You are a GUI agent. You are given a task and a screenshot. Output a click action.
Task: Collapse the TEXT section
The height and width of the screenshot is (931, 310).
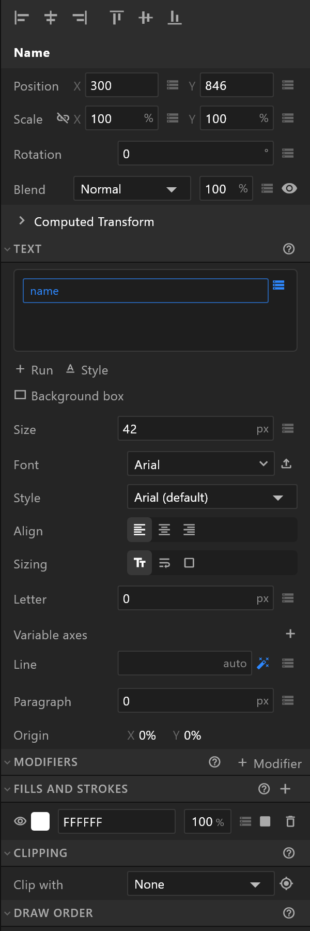point(7,249)
